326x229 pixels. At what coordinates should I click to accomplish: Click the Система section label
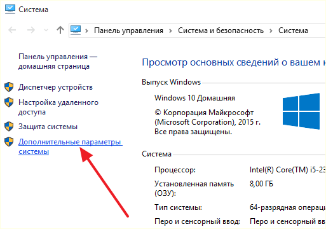coord(156,154)
